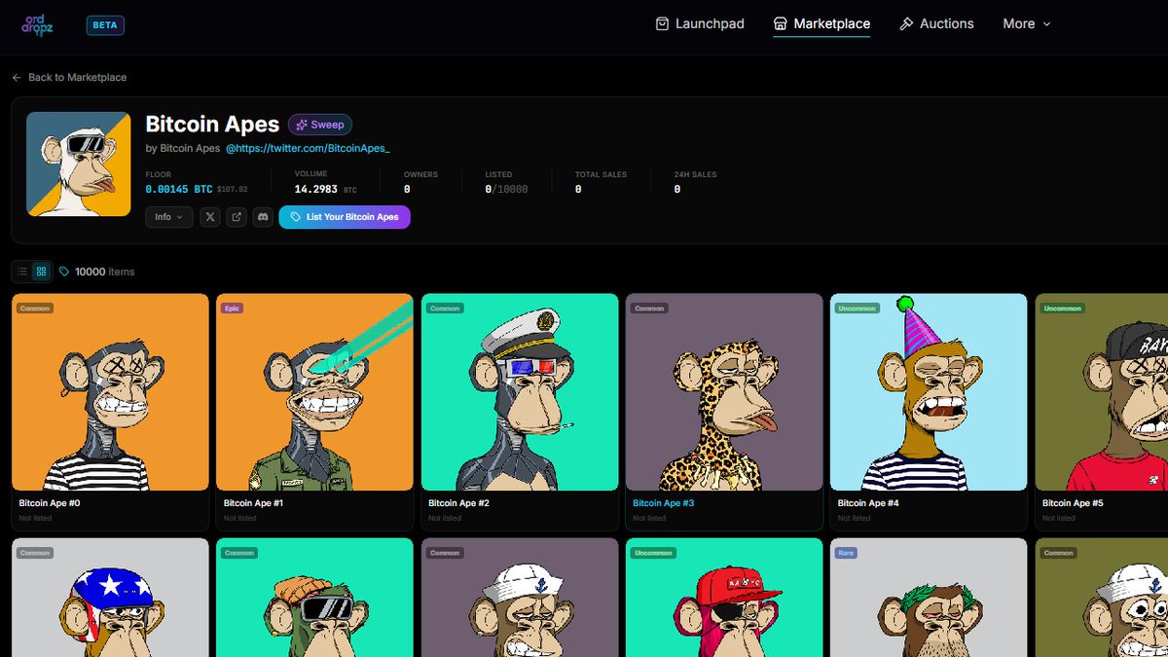This screenshot has width=1168, height=657.
Task: Go to the Marketplace tab
Action: point(821,23)
